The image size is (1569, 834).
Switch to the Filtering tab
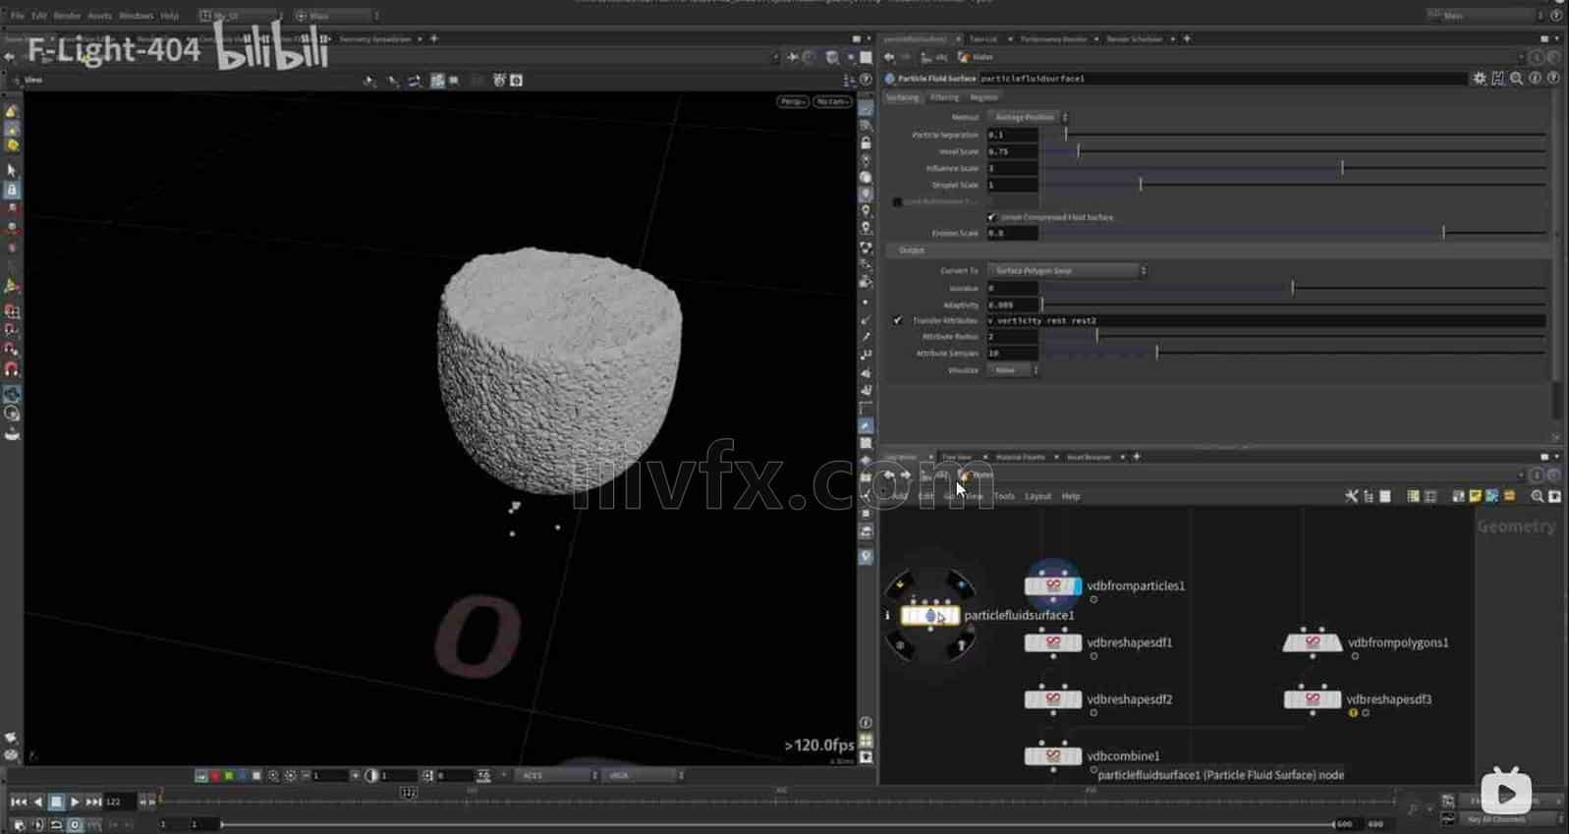944,98
